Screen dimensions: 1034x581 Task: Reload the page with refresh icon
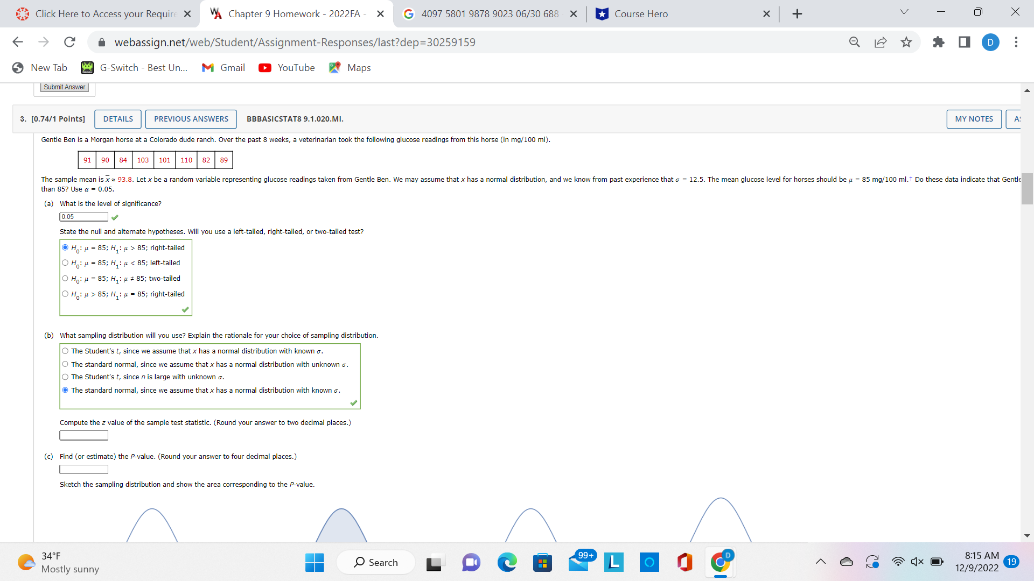(x=69, y=42)
